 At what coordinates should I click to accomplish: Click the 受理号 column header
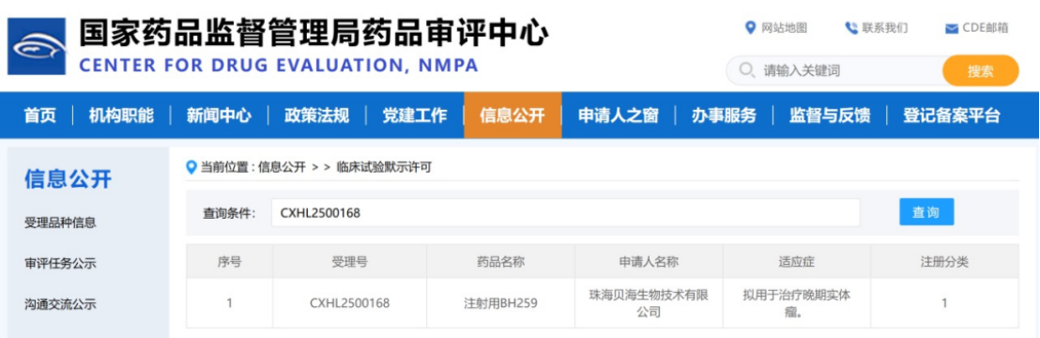[349, 262]
